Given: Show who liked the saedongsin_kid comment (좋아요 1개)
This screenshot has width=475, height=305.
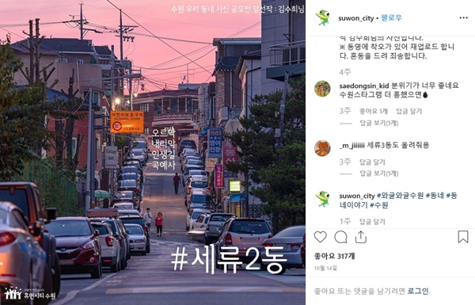Looking at the screenshot, I should tap(373, 111).
